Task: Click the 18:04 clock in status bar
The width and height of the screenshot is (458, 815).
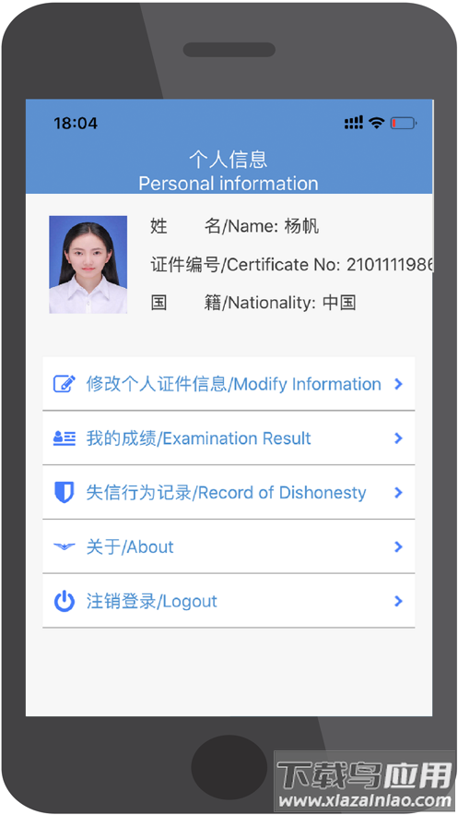Action: coord(76,123)
